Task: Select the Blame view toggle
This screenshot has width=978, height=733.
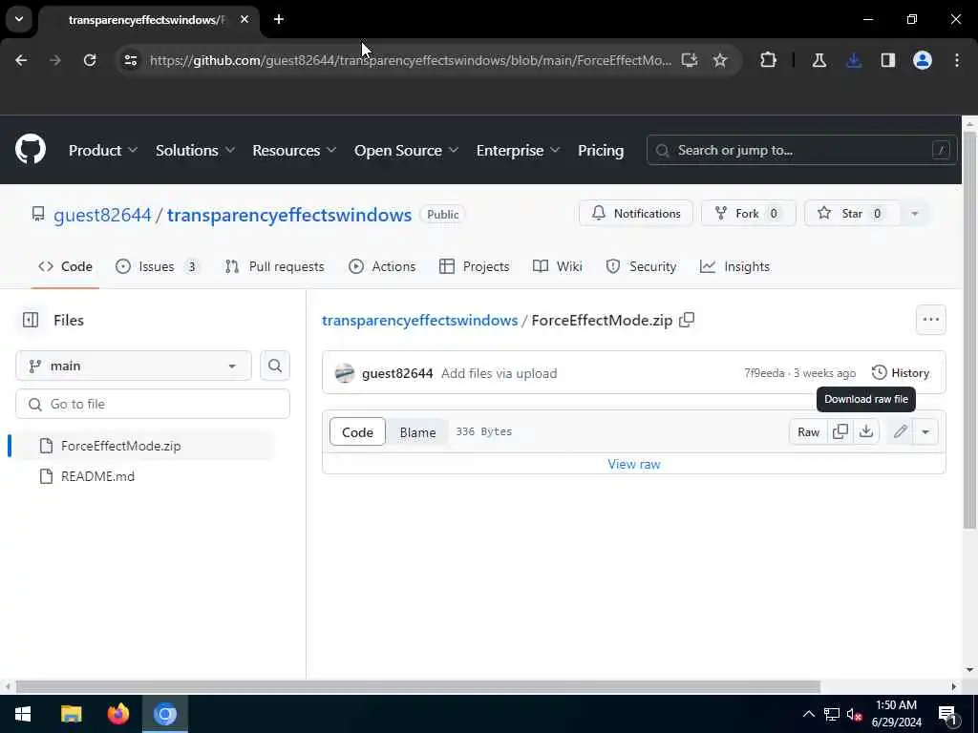Action: [x=417, y=432]
